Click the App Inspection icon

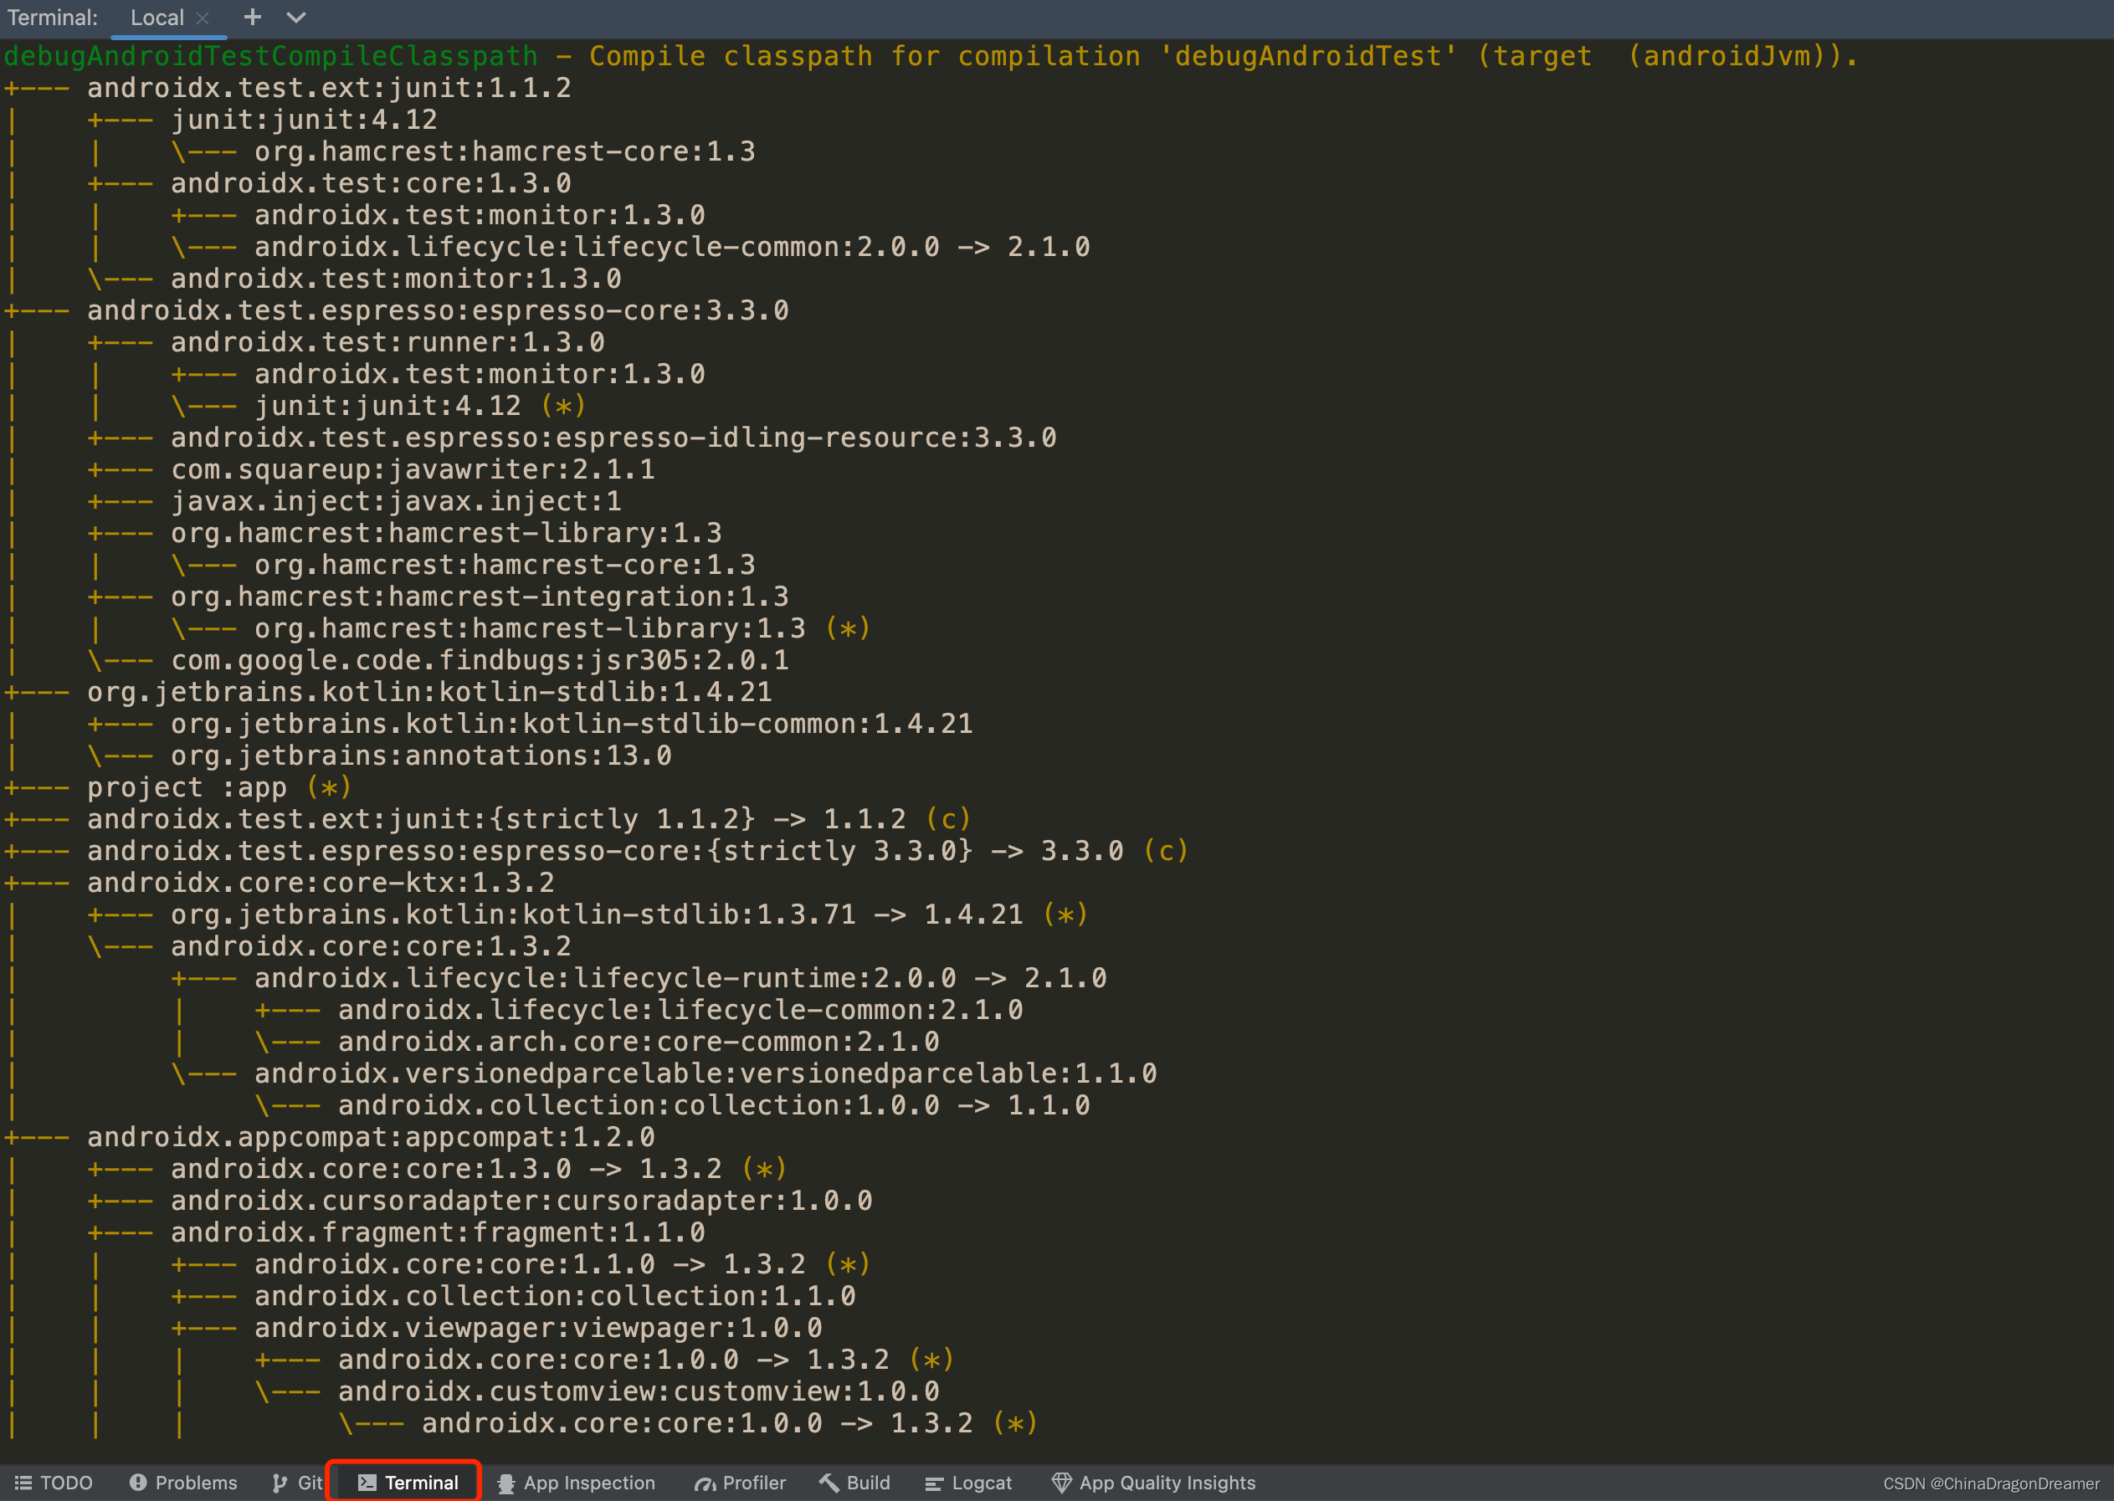pos(506,1483)
